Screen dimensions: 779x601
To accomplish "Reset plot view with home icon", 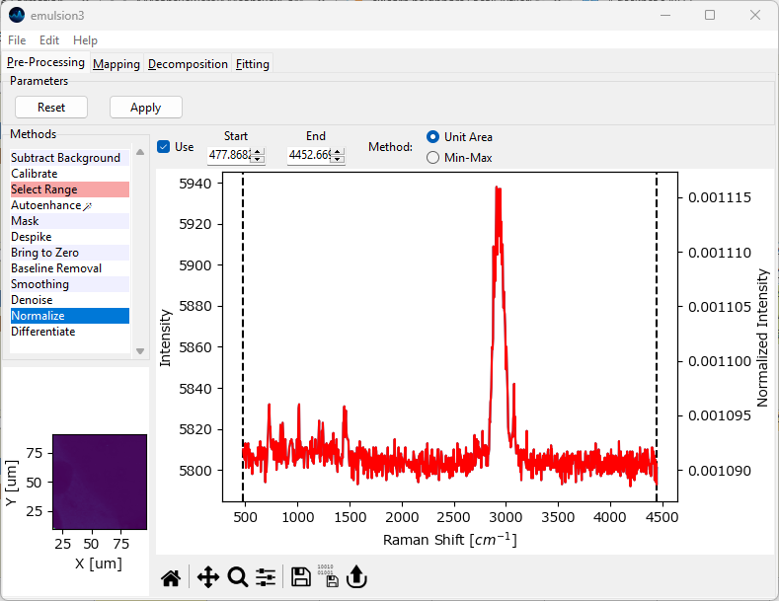I will pos(171,577).
